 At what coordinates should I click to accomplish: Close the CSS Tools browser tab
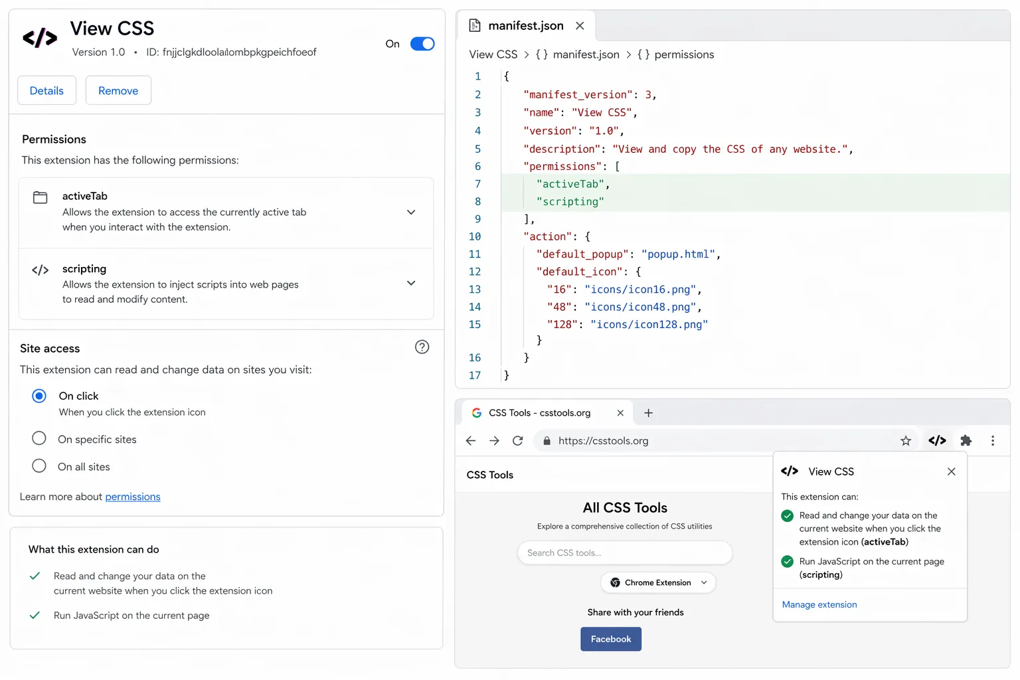pos(620,413)
